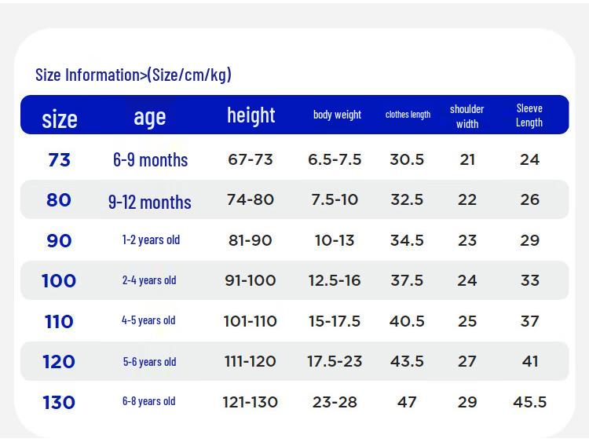Click the 'age' column header

coord(149,118)
